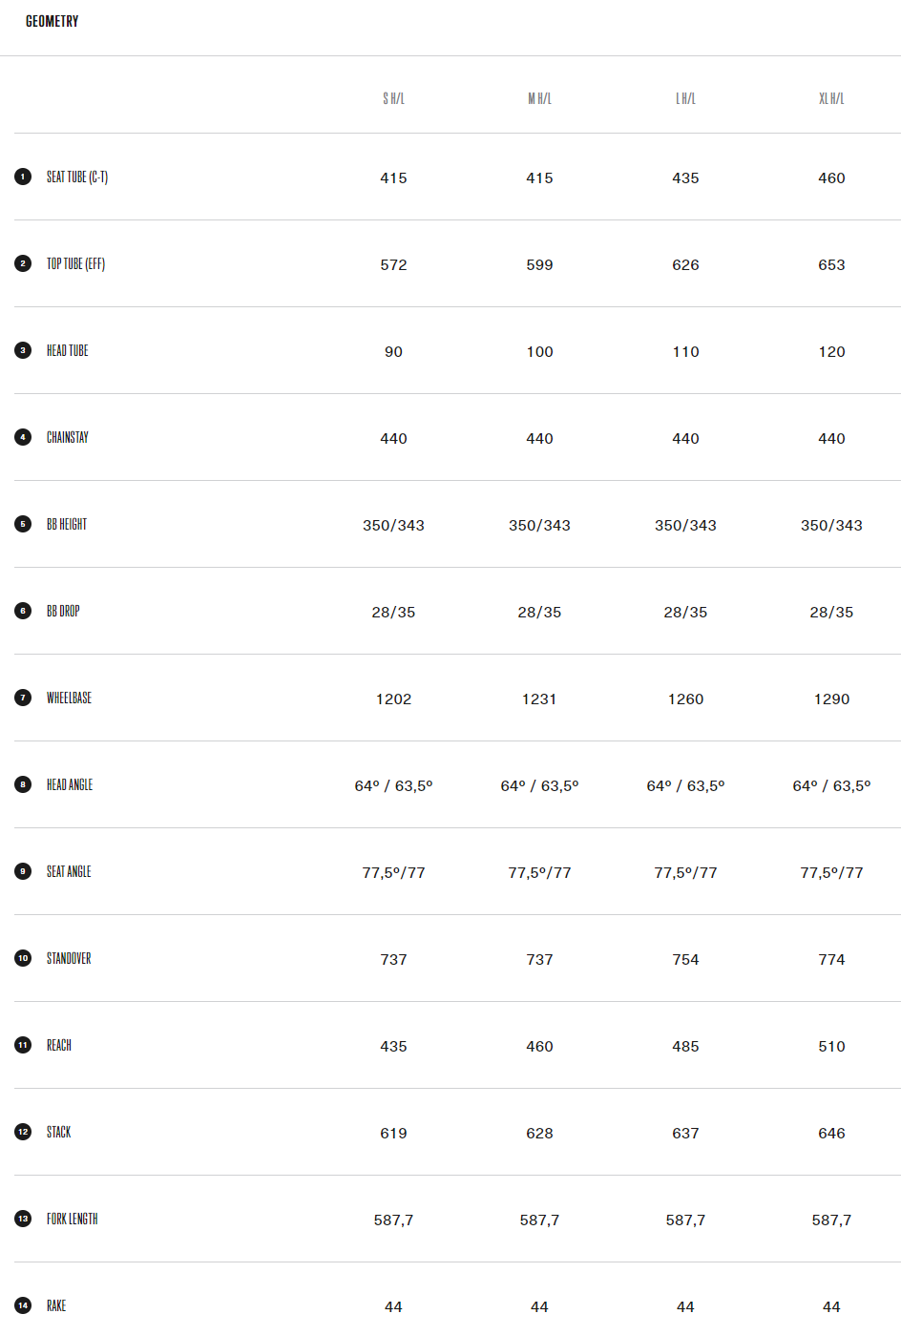
Task: Click the Fork Length row label
Action: pyautogui.click(x=72, y=1219)
